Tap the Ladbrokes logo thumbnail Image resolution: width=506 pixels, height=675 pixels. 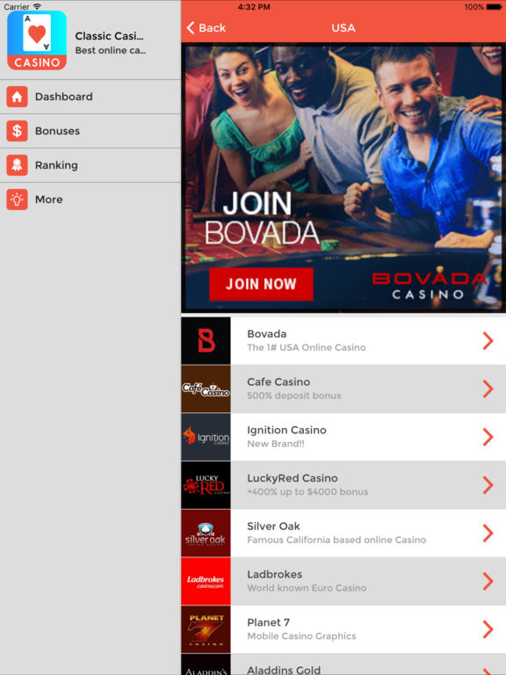pos(206,581)
